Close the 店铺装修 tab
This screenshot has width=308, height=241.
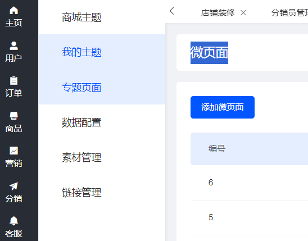point(243,13)
